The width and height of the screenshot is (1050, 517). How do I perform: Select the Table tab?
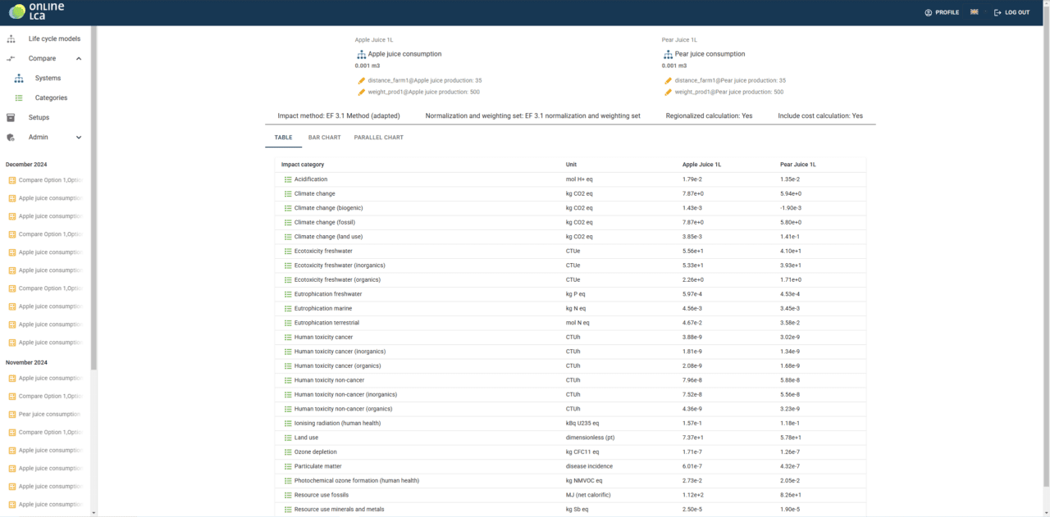[283, 138]
